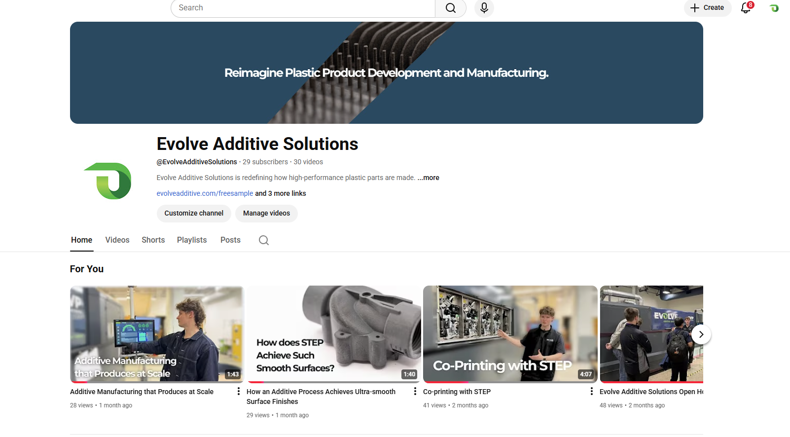Switch to the Videos tab
Screen dimensions: 790x437
117,240
